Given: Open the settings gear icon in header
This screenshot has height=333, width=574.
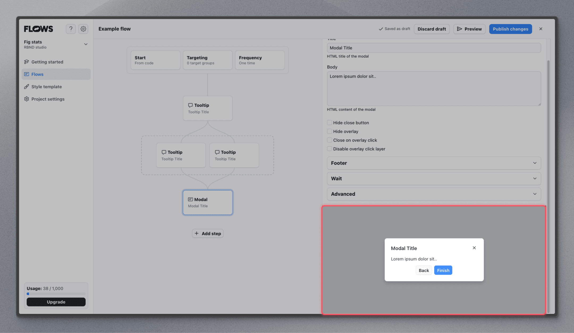Looking at the screenshot, I should tap(83, 29).
